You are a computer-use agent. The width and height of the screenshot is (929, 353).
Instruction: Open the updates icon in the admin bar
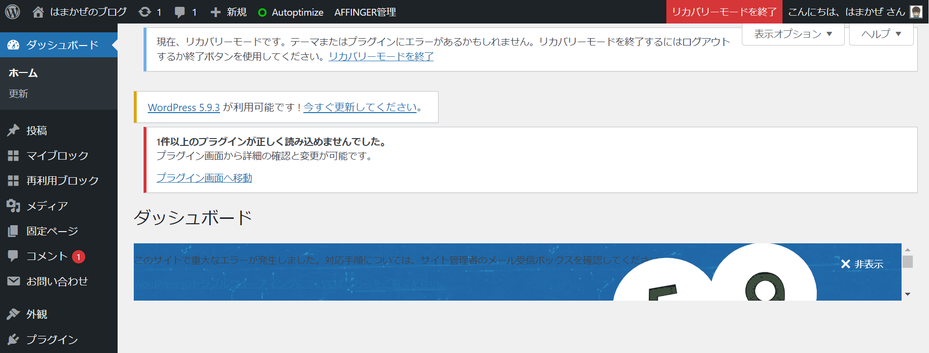[x=145, y=12]
